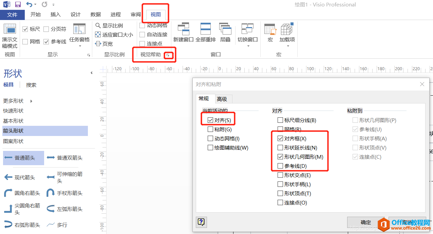Select the Flexible Arrow (可伸缩的箭头) shape
The width and height of the screenshot is (433, 234).
[65, 177]
